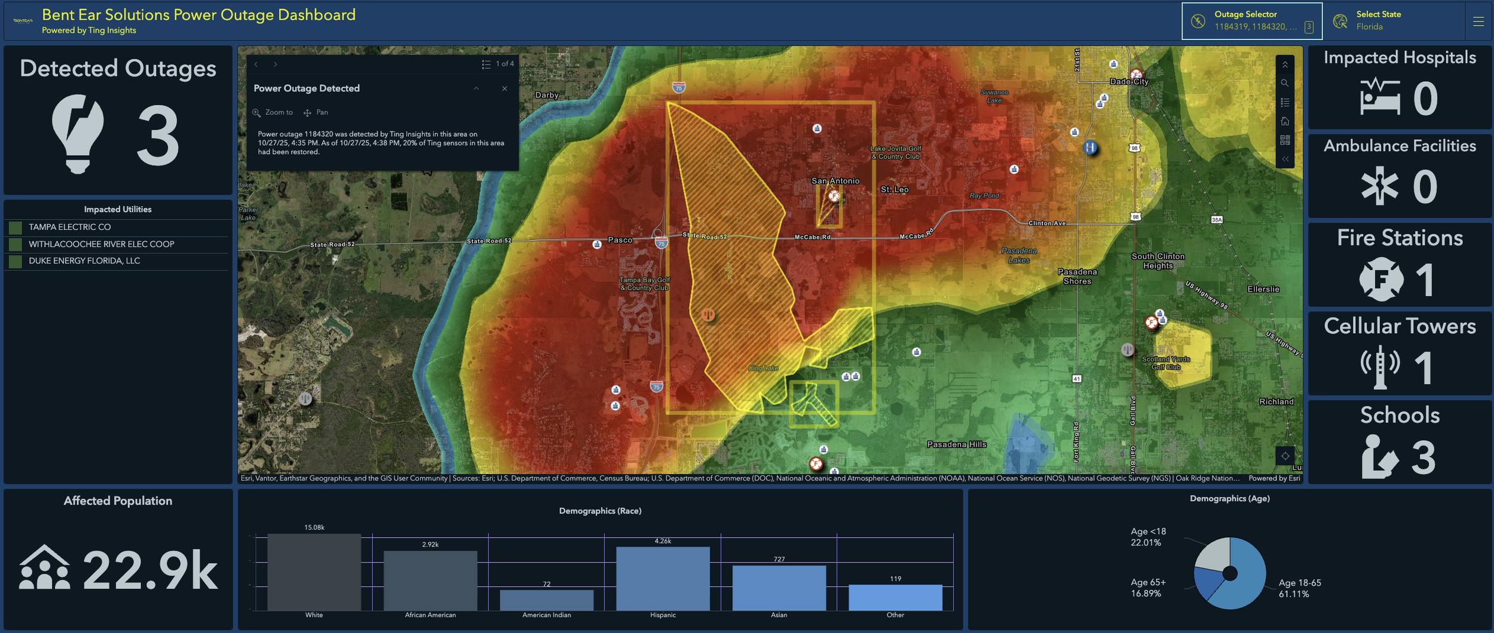
Task: Click the Detected Outages count 3
Action: (x=158, y=136)
